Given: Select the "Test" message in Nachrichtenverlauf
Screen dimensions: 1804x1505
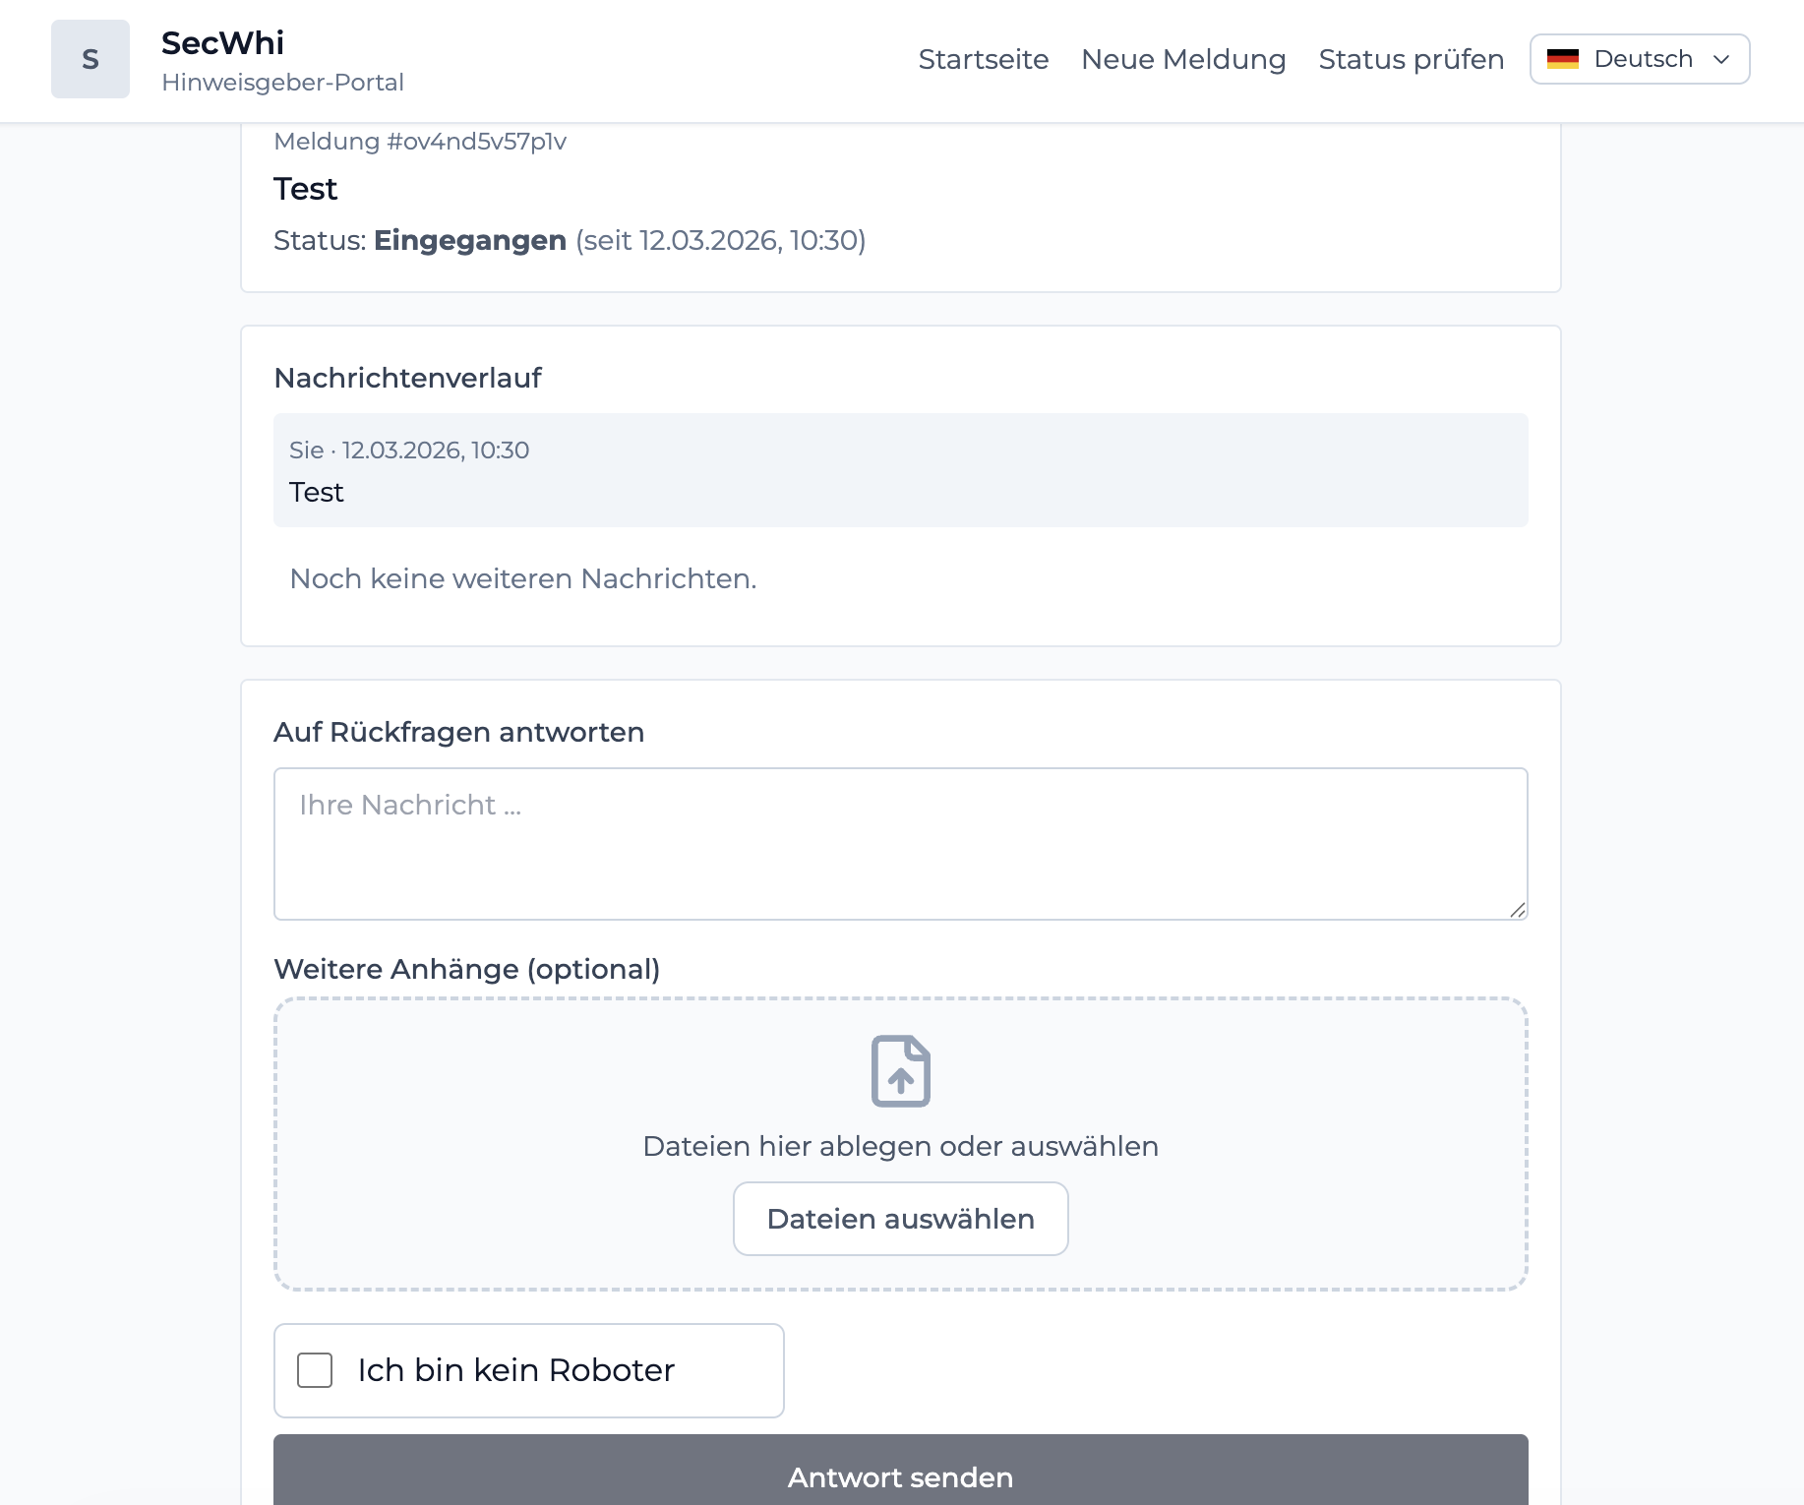Looking at the screenshot, I should tap(316, 492).
